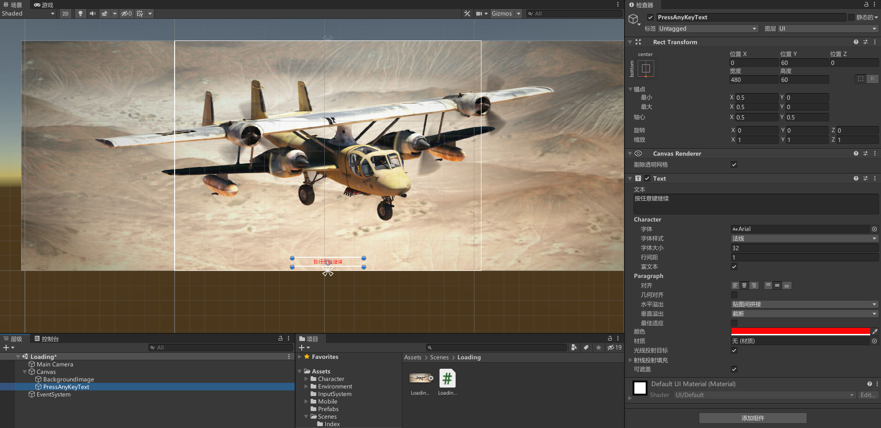Click the Edit... shader button
The height and width of the screenshot is (428, 881).
(868, 395)
